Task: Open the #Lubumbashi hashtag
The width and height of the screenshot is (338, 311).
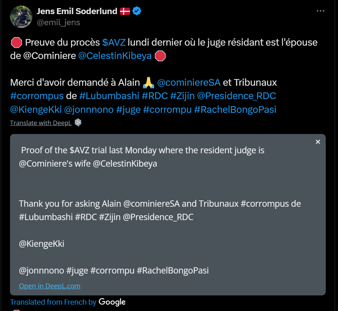Action: (x=109, y=96)
